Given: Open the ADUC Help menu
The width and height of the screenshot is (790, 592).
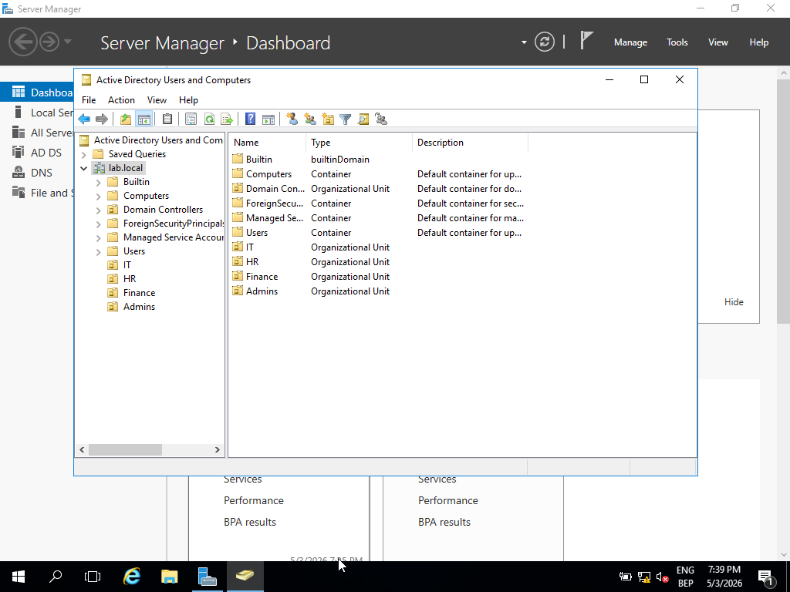Looking at the screenshot, I should click(188, 100).
